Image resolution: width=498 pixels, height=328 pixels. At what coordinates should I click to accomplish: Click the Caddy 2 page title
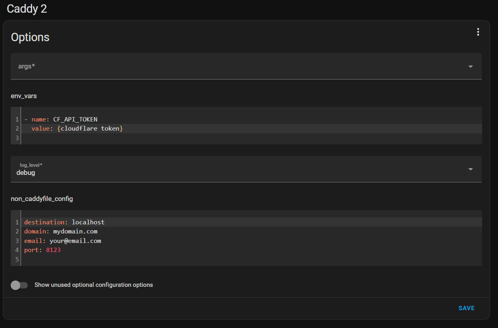(x=27, y=9)
